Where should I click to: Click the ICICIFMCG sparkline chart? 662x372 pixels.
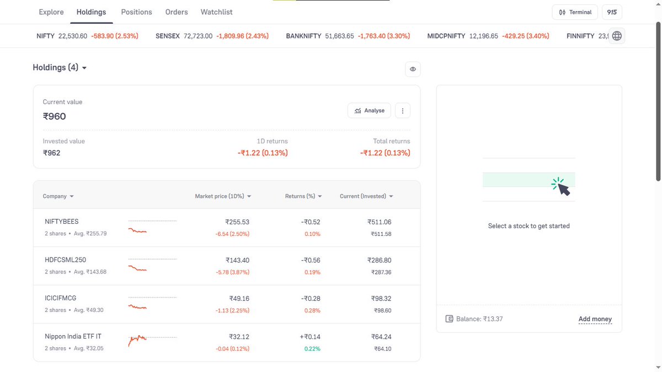pos(152,304)
